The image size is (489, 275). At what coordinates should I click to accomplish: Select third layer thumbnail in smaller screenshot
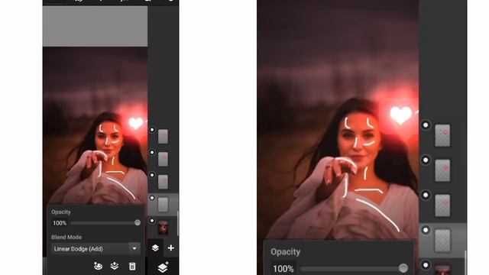tap(163, 182)
